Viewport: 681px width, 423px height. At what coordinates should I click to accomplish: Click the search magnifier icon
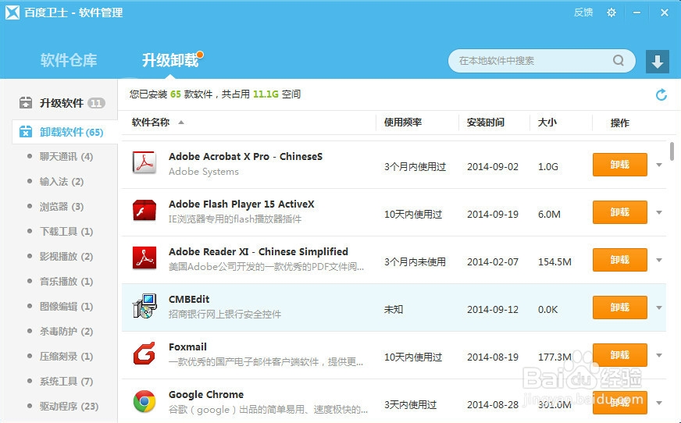tap(619, 60)
